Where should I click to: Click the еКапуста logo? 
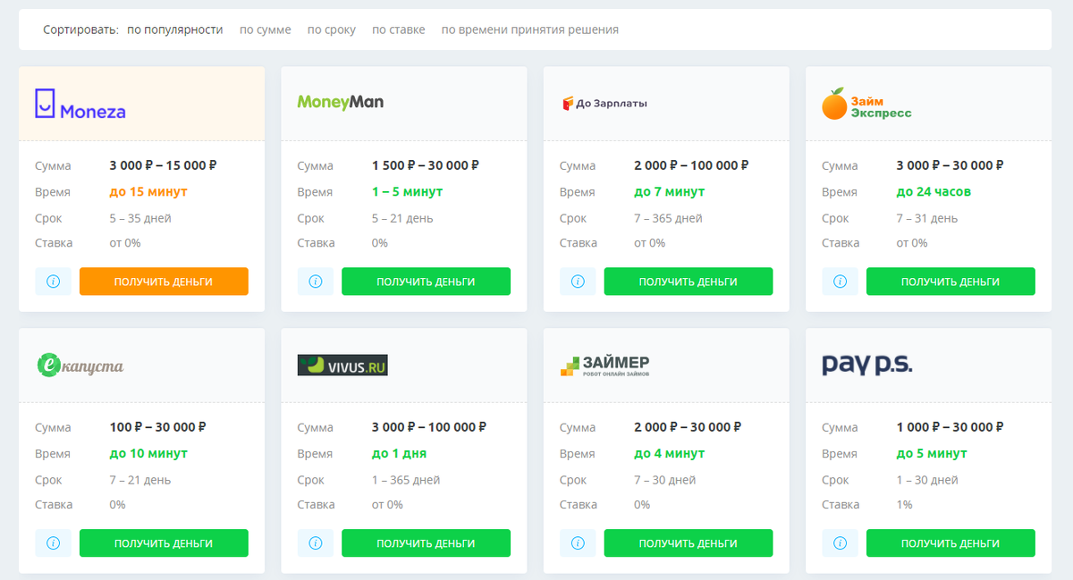click(80, 365)
